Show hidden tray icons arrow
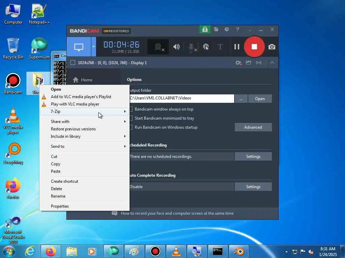345x258 pixels. 286,252
